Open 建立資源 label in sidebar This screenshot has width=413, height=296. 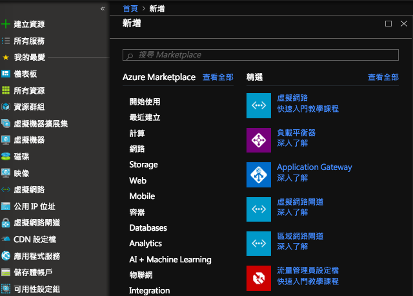point(29,24)
